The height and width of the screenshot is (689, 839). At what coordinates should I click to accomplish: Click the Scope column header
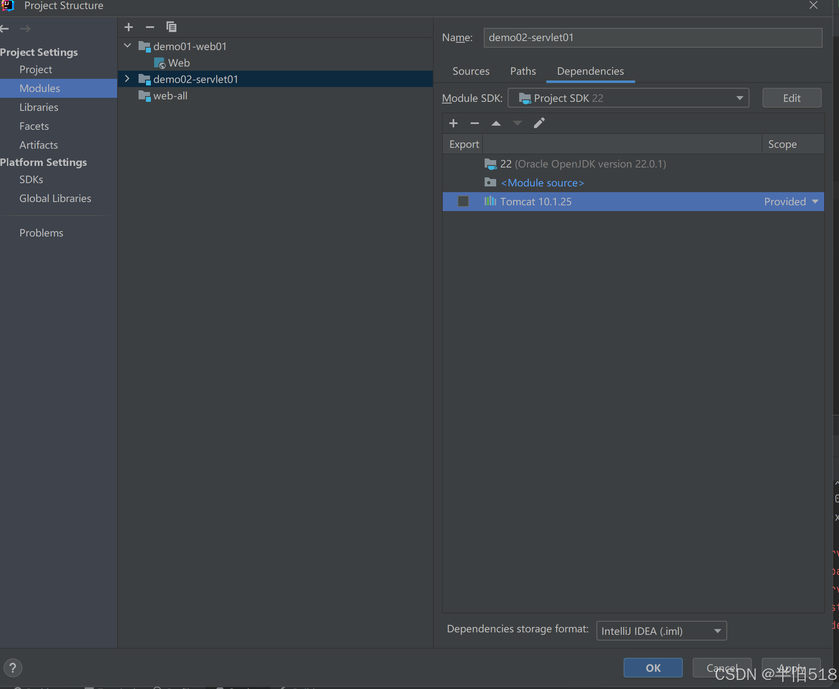793,144
